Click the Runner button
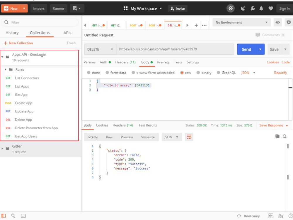The image size is (293, 220). (59, 9)
